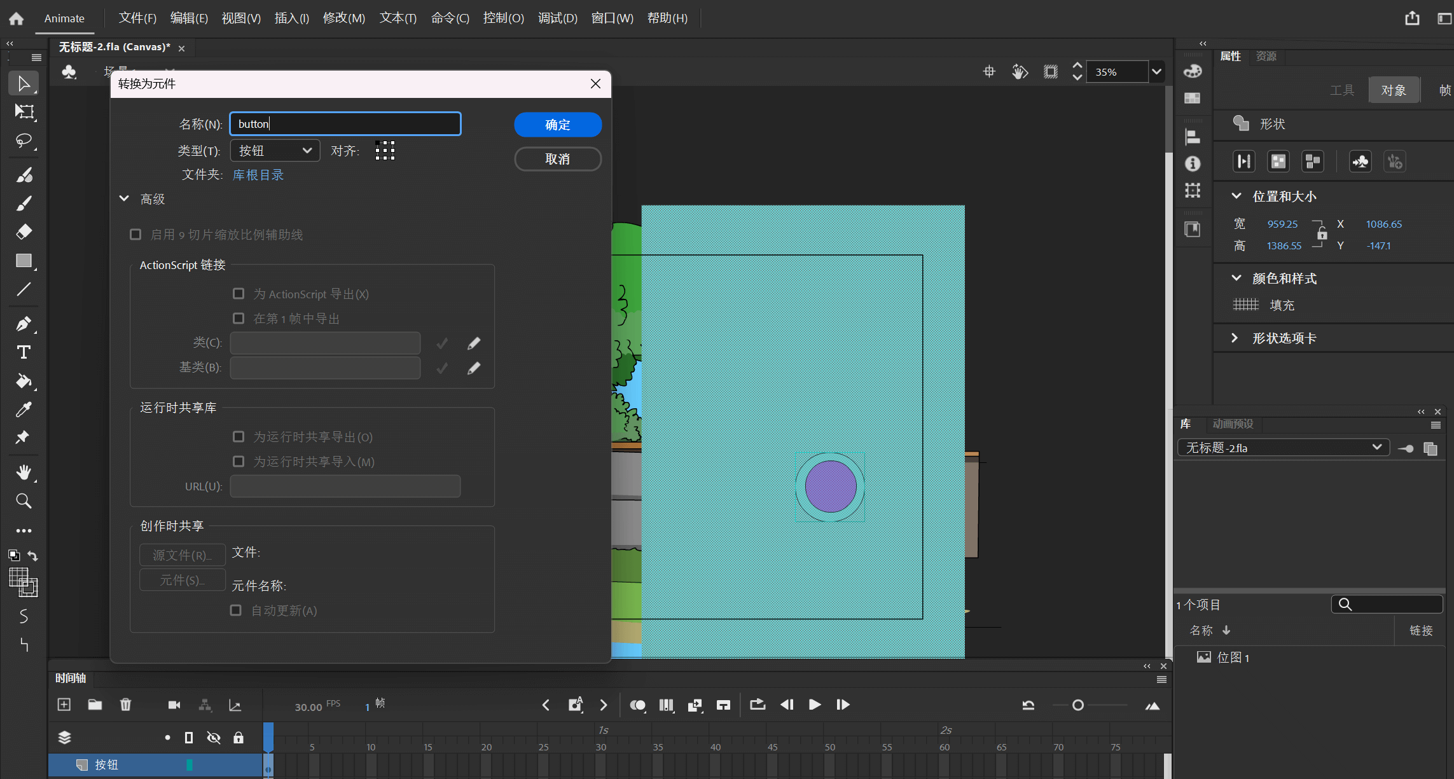
Task: Open the symbol type dropdown
Action: pos(275,151)
